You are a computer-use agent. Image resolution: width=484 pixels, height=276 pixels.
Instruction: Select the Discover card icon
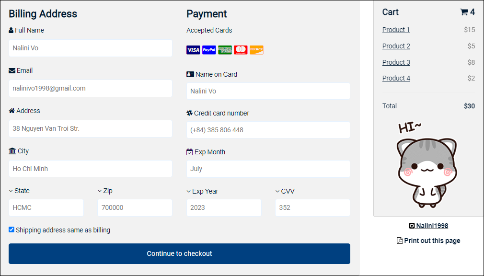[x=256, y=49]
